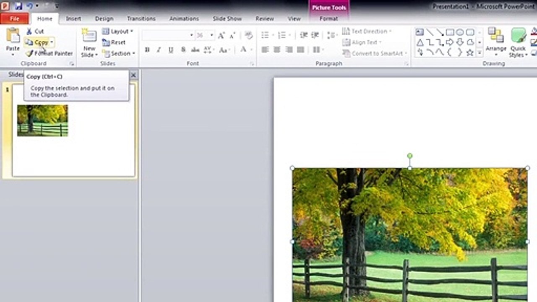Image resolution: width=537 pixels, height=302 pixels.
Task: Expand the shapes gallery More arrow
Action: click(480, 53)
